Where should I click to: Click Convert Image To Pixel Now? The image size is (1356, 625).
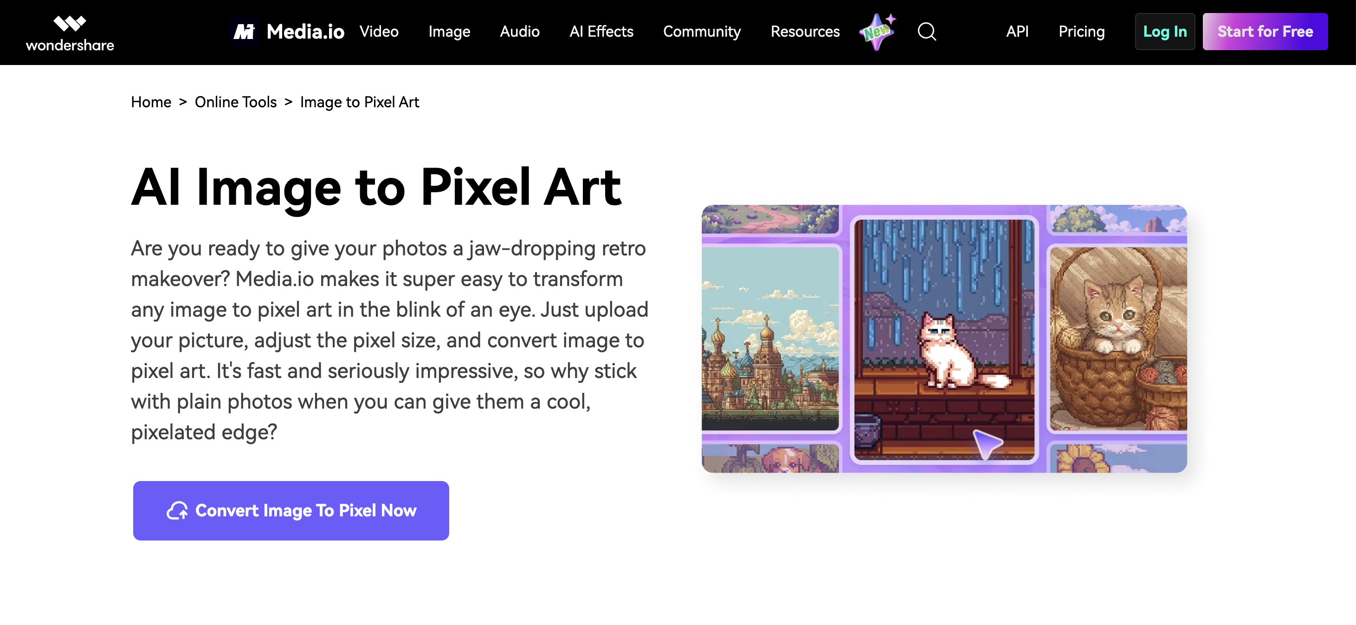[291, 510]
